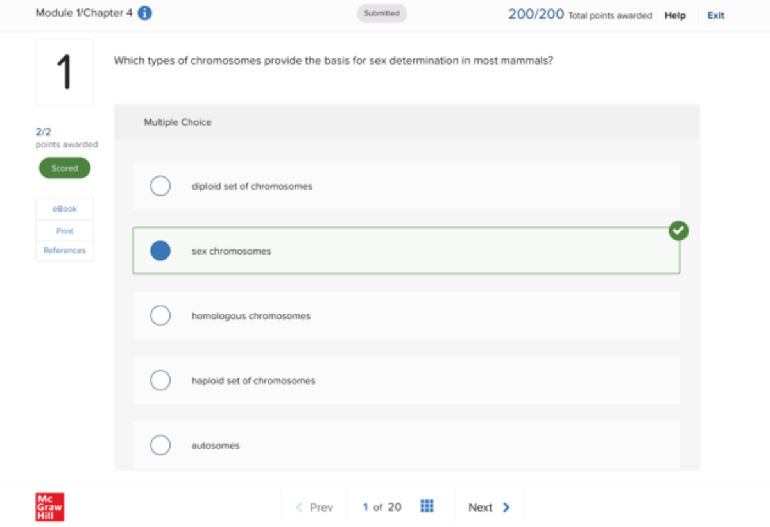
Task: Click the right arrow on Next
Action: coord(506,506)
